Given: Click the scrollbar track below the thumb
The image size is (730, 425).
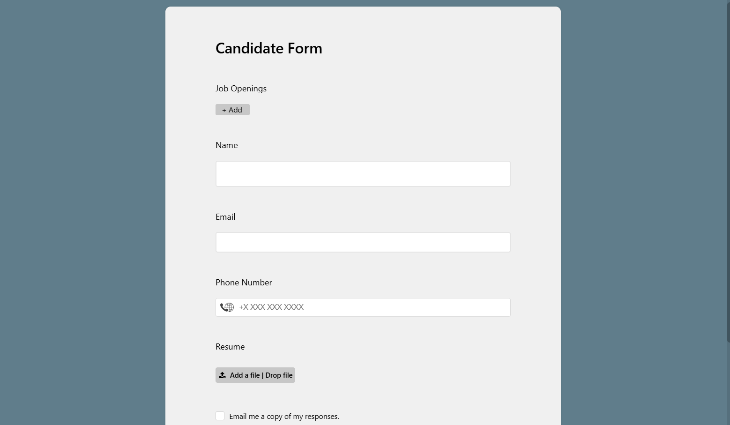Looking at the screenshot, I should pyautogui.click(x=728, y=384).
